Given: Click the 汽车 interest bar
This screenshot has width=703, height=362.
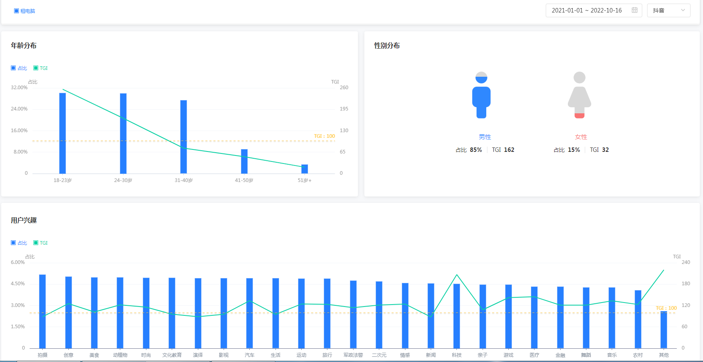Looking at the screenshot, I should pos(250,313).
